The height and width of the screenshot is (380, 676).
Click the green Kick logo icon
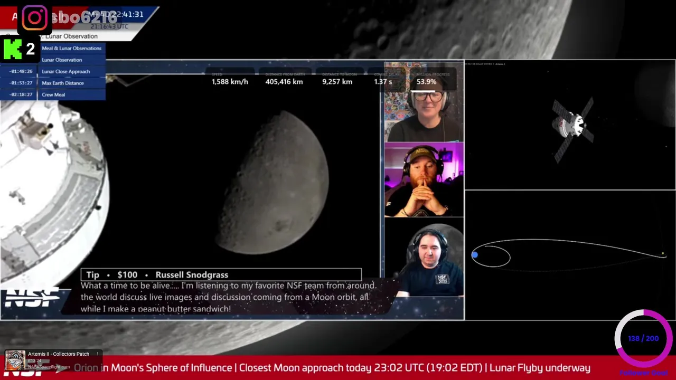(13, 50)
